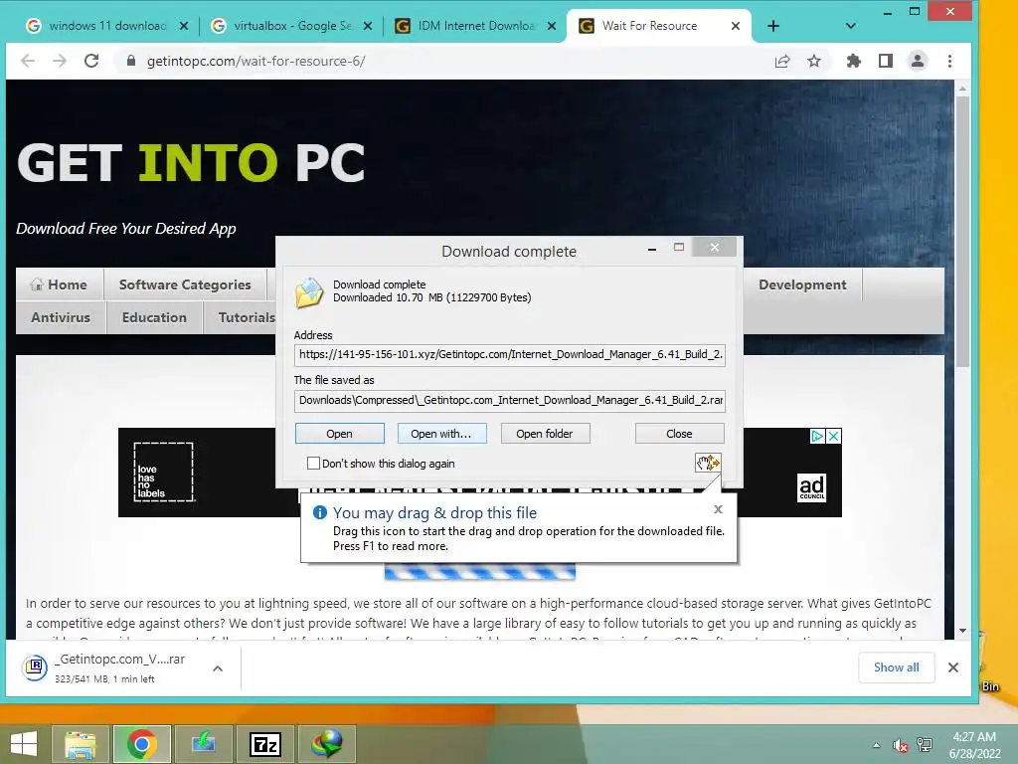Open the Antivirus menu item
Screen dimensions: 1018x764
[x=61, y=317]
